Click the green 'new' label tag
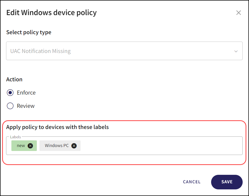Viewport: 249px width, 196px height. pyautogui.click(x=21, y=146)
